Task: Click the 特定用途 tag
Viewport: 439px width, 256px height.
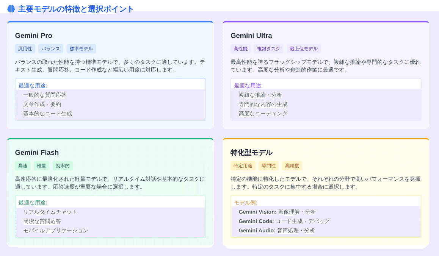Action: (243, 165)
